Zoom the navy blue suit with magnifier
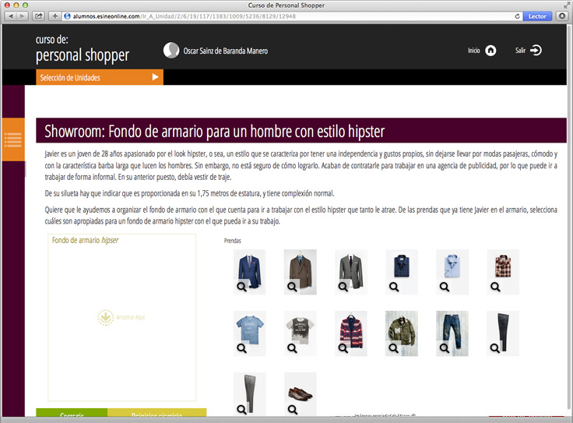573x423 pixels. pos(241,287)
